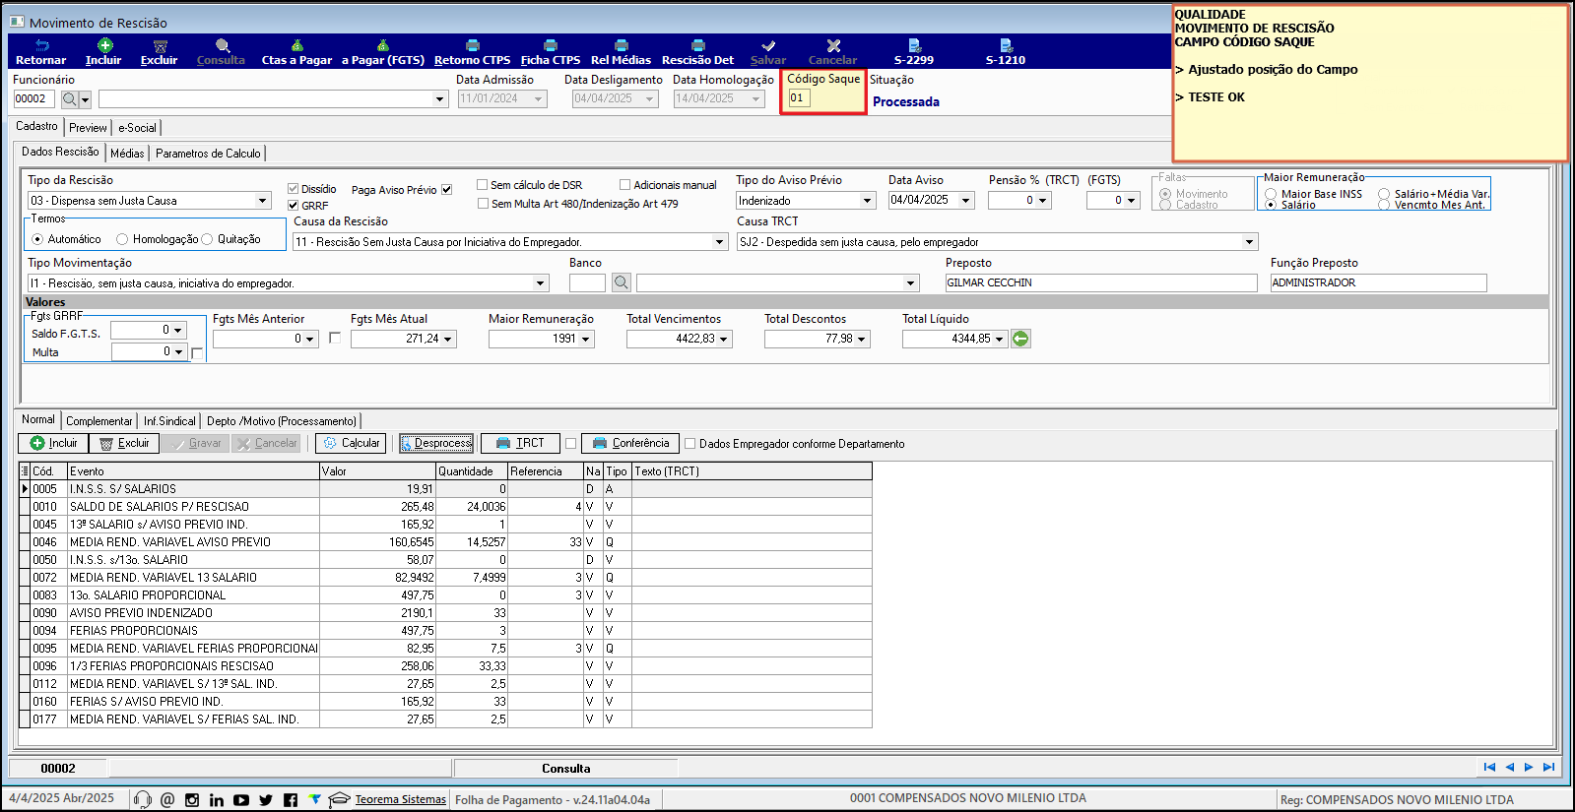The height and width of the screenshot is (812, 1575).
Task: Open Parametros de Calculo tab
Action: [x=208, y=154]
